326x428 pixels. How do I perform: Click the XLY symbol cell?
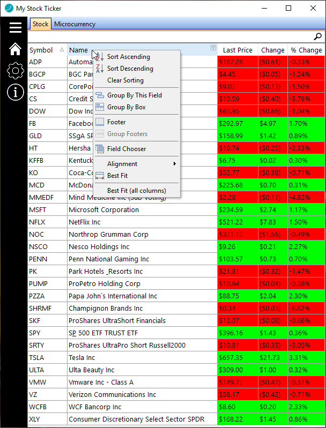[x=48, y=419]
